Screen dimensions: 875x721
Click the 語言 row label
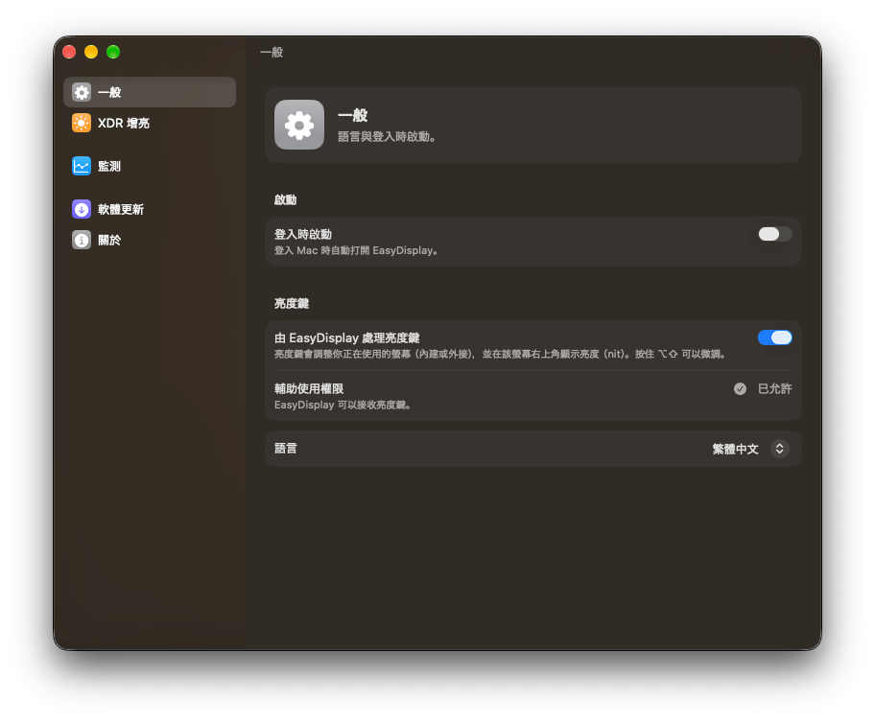pos(286,449)
